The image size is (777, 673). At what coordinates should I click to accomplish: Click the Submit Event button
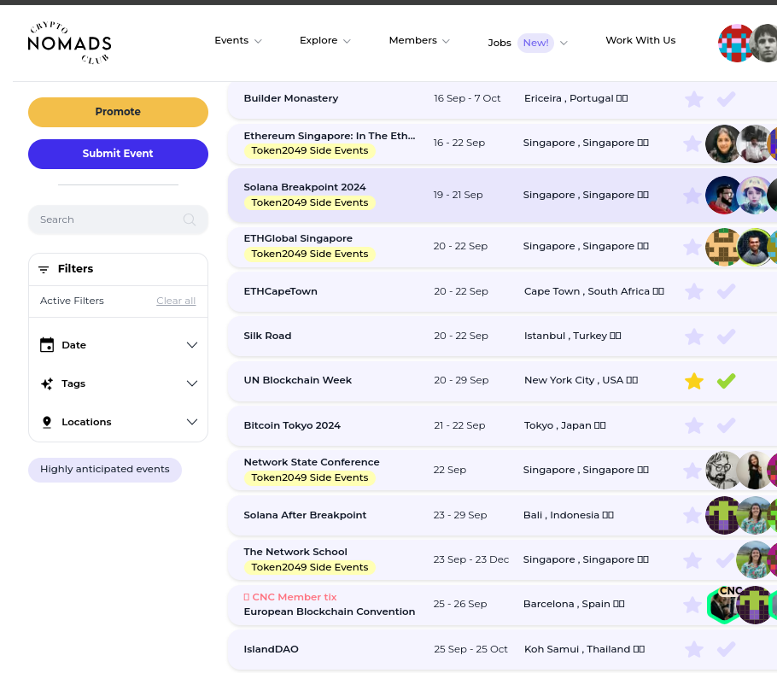(x=118, y=154)
